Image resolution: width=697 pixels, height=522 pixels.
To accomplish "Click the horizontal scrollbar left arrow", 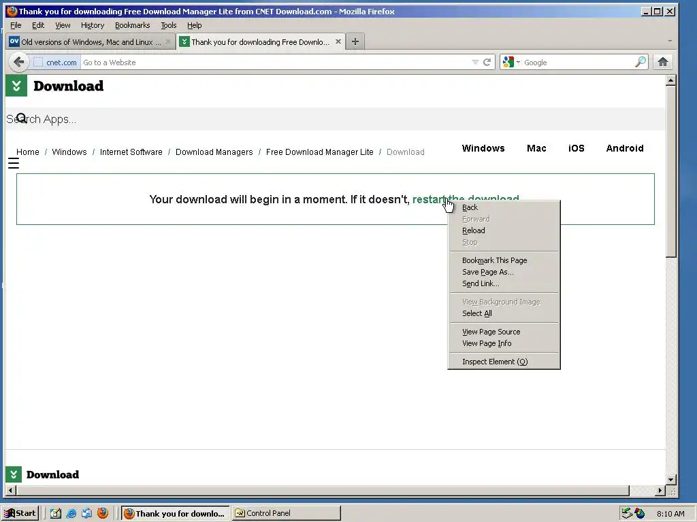I will pyautogui.click(x=11, y=491).
